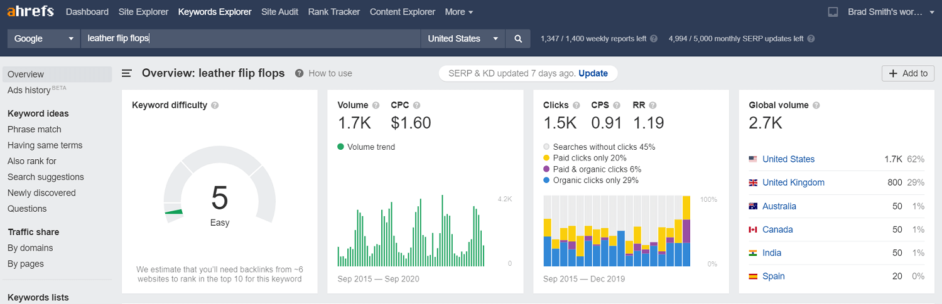Viewport: 942px width, 304px height.
Task: Click the green Volume trend legend dot
Action: coord(340,147)
